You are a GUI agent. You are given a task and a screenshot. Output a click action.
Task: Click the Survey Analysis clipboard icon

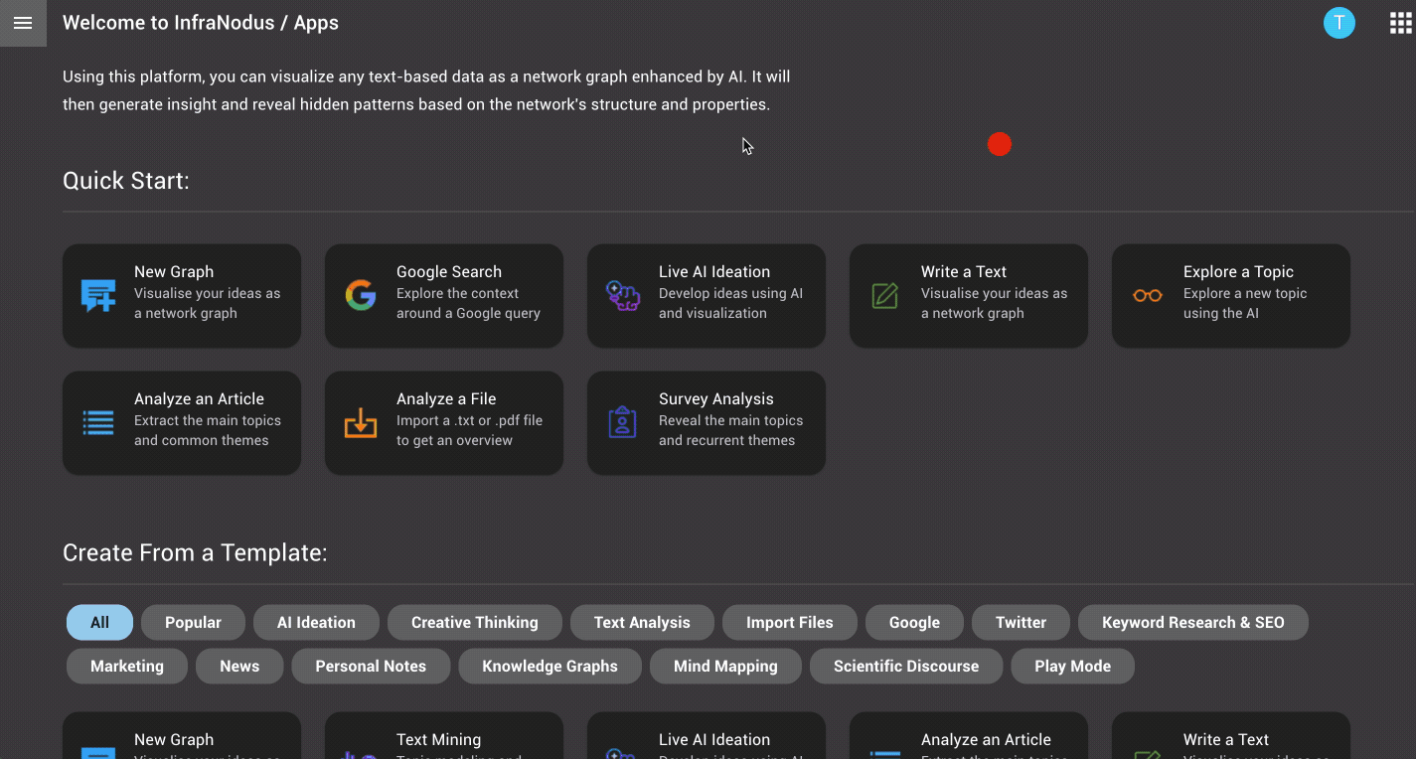click(x=623, y=423)
